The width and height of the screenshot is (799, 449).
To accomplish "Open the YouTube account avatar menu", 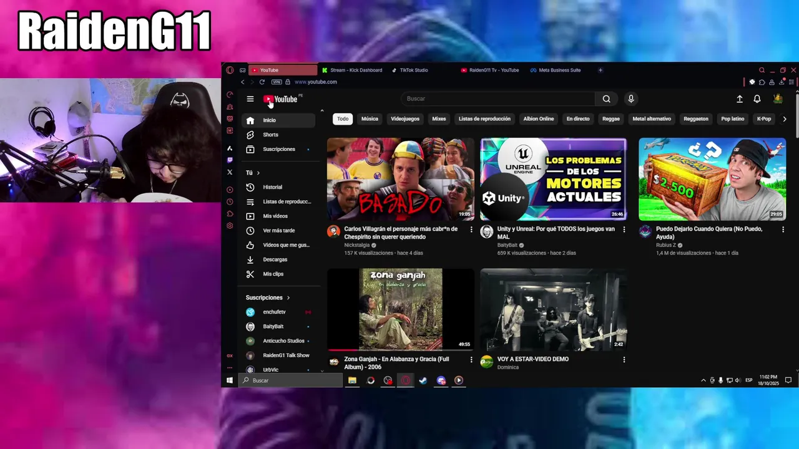I will tap(778, 99).
